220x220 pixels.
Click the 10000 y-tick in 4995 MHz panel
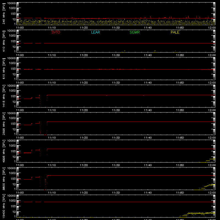tap(12, 141)
